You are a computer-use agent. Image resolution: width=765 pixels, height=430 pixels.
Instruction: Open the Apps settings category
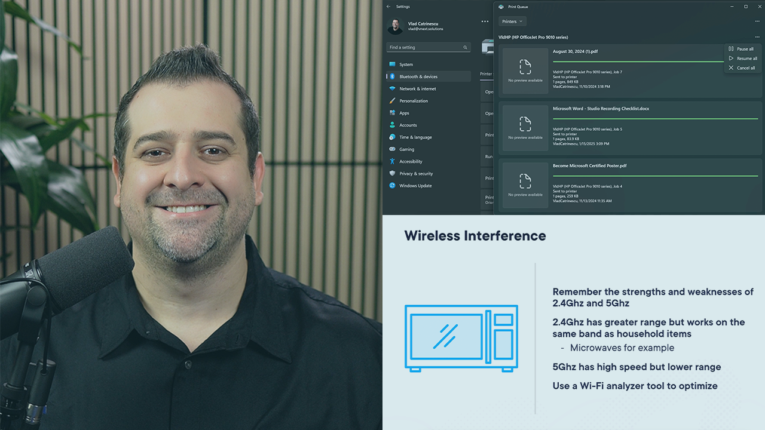404,113
